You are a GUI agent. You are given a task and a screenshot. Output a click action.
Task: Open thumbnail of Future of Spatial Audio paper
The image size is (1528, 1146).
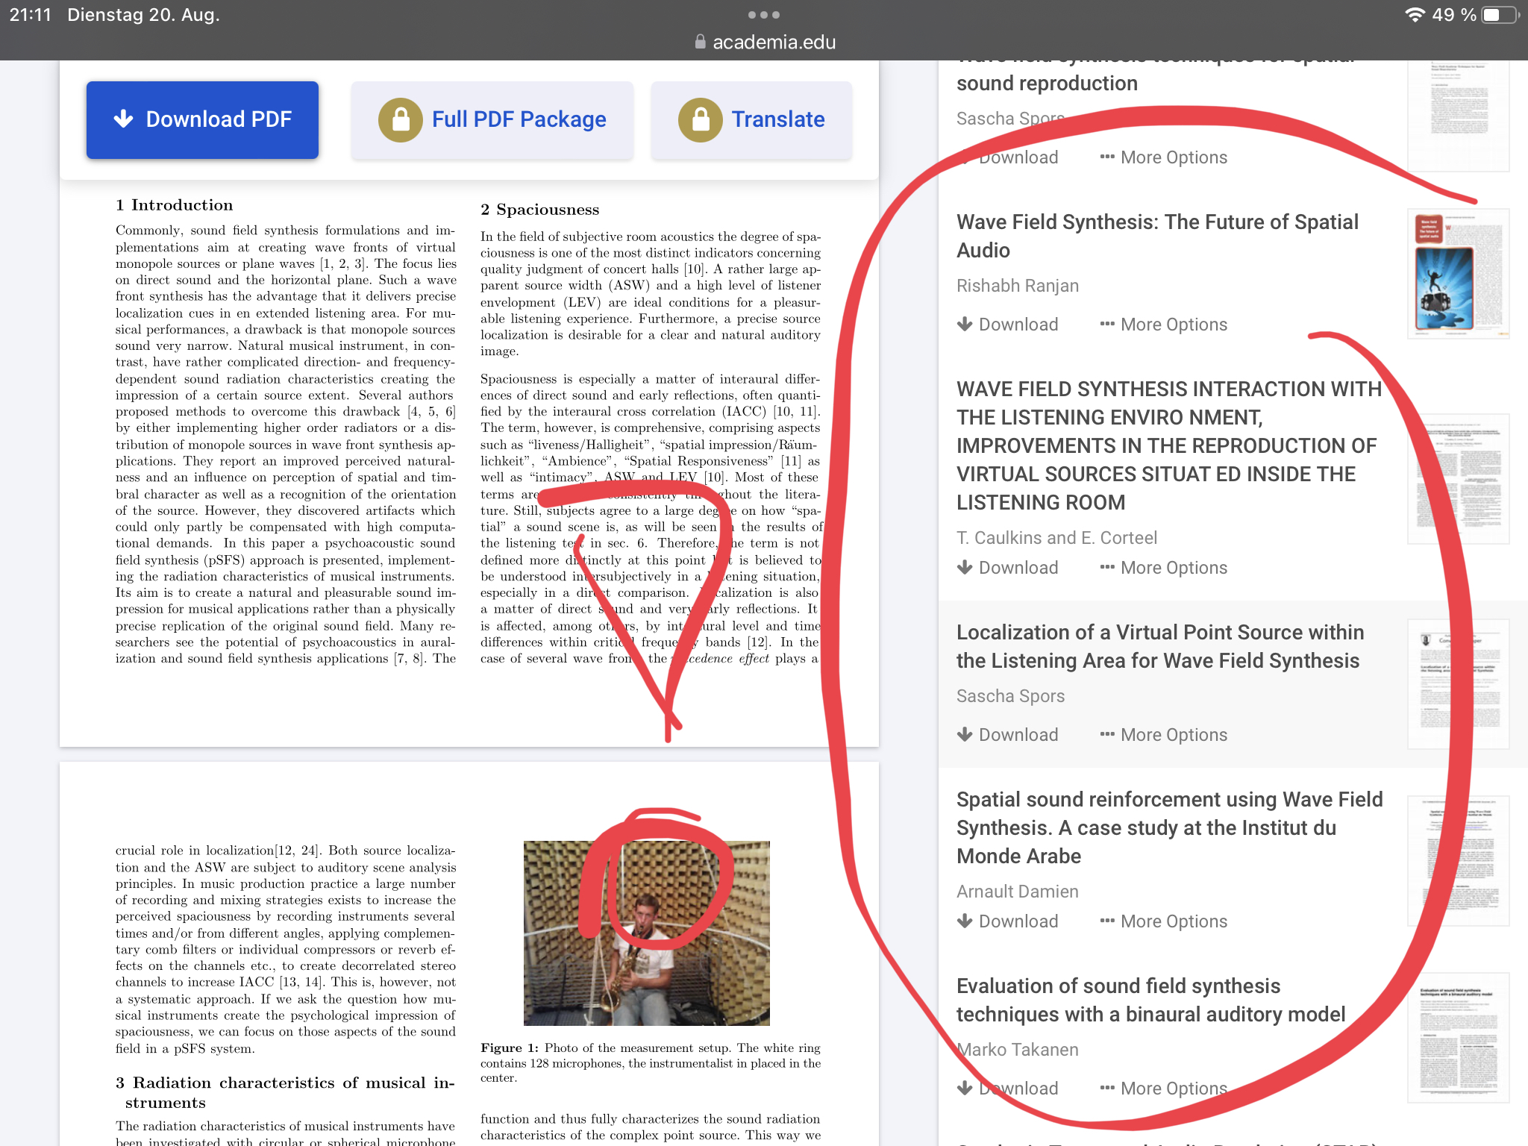pyautogui.click(x=1458, y=274)
